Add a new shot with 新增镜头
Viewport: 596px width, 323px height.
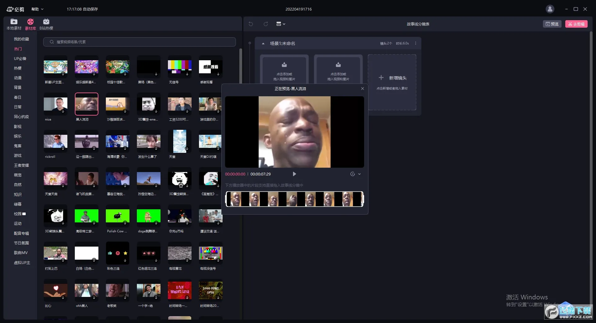coord(392,78)
